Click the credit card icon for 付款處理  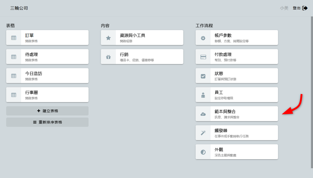pyautogui.click(x=203, y=57)
